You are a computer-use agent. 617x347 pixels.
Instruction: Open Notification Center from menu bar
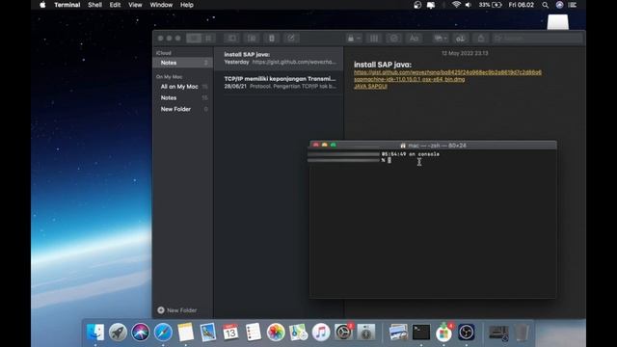(x=573, y=5)
